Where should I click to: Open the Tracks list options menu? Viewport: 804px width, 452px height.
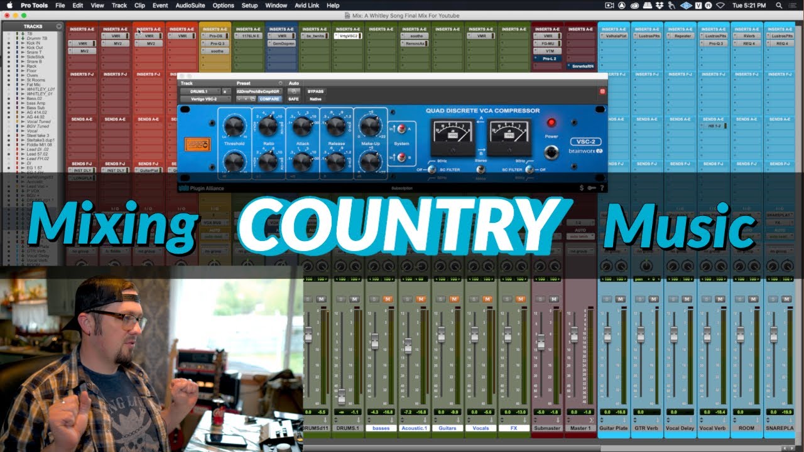pyautogui.click(x=59, y=26)
